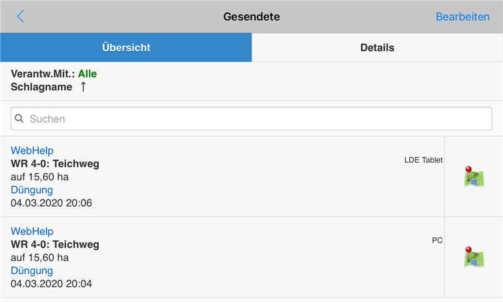This screenshot has height=302, width=503.
Task: Toggle sort direction arrow beside Schlagname
Action: [83, 87]
